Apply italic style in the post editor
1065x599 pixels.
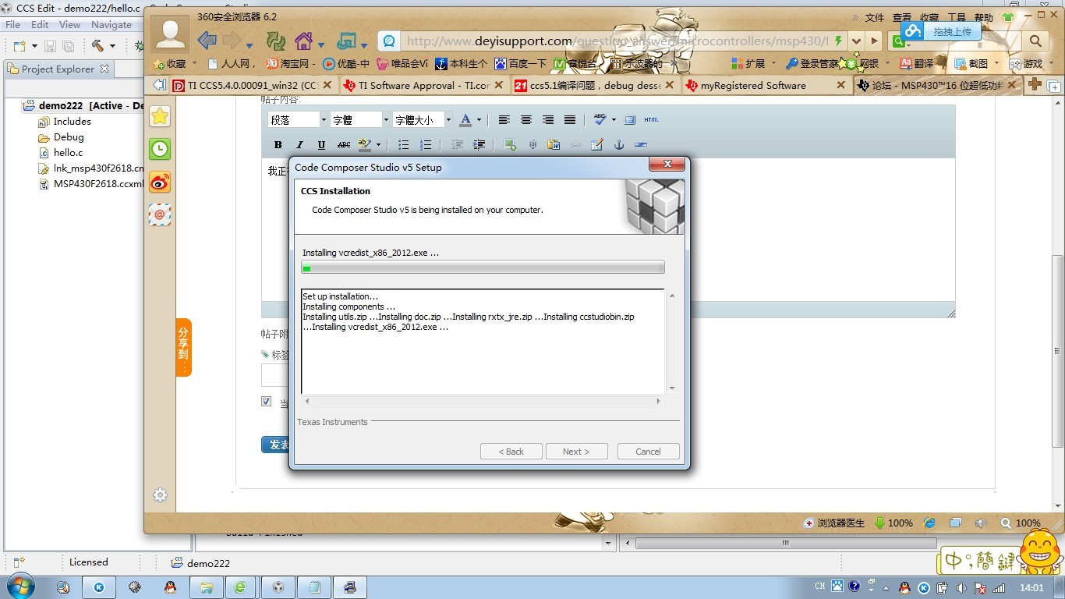tap(299, 145)
